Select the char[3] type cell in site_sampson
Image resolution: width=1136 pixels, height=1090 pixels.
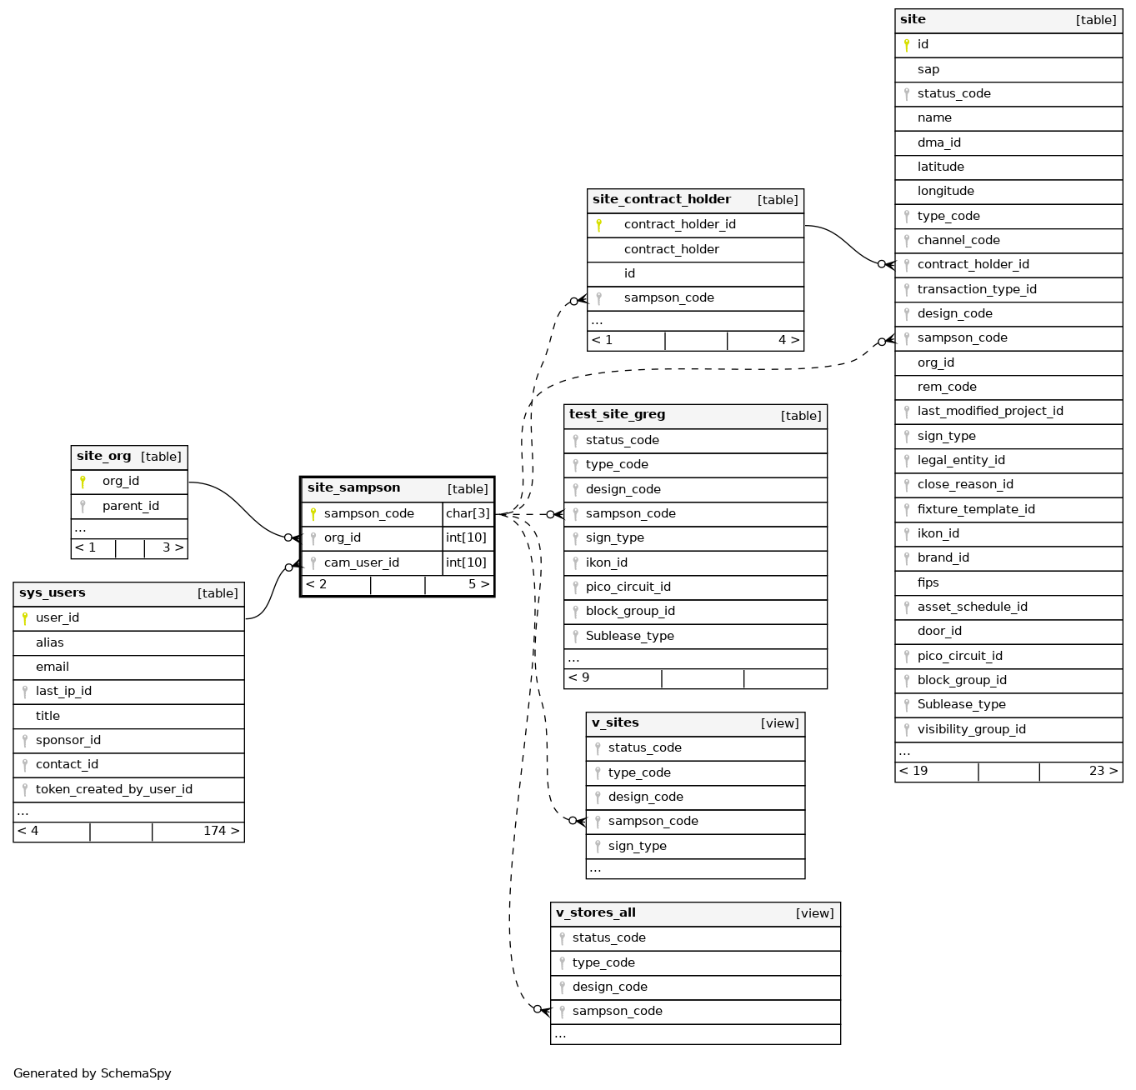[468, 514]
